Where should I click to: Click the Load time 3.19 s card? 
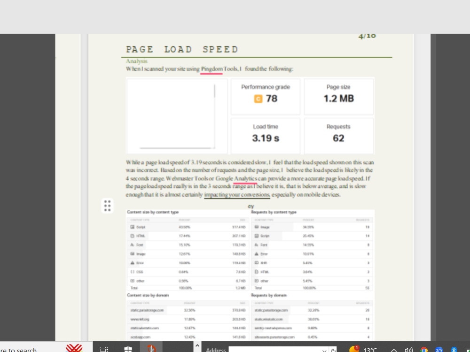[x=265, y=136]
